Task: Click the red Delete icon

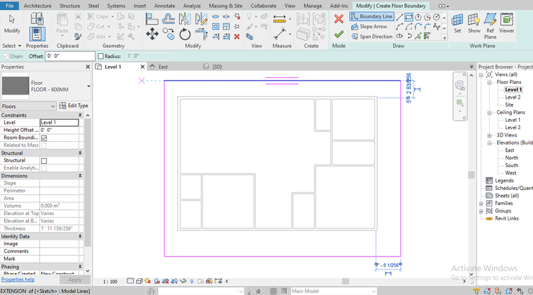Action: point(237,37)
